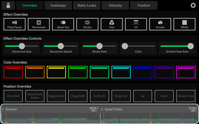Viewport: 199px width, 124px height.
Task: Point lights to DJ Booth
Action: [99, 96]
